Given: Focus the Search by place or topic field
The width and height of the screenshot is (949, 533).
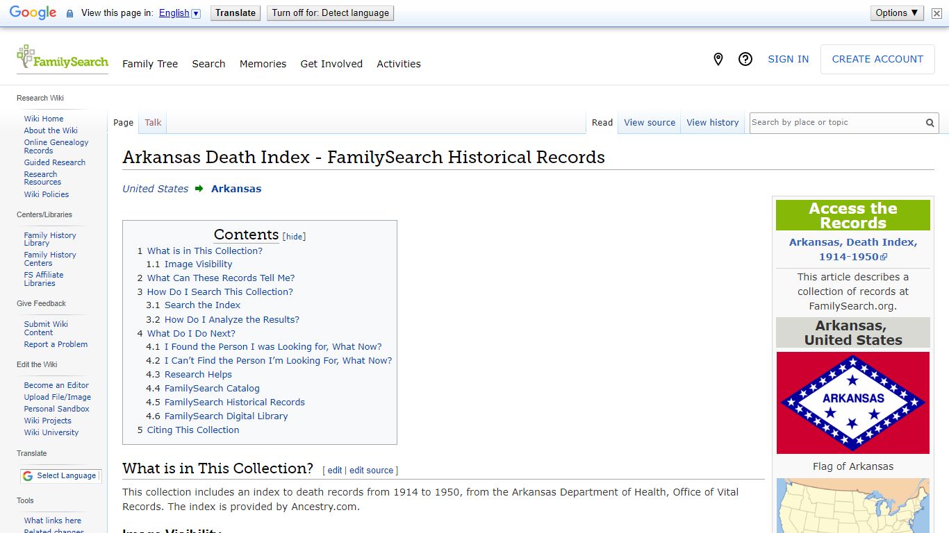Looking at the screenshot, I should 836,123.
